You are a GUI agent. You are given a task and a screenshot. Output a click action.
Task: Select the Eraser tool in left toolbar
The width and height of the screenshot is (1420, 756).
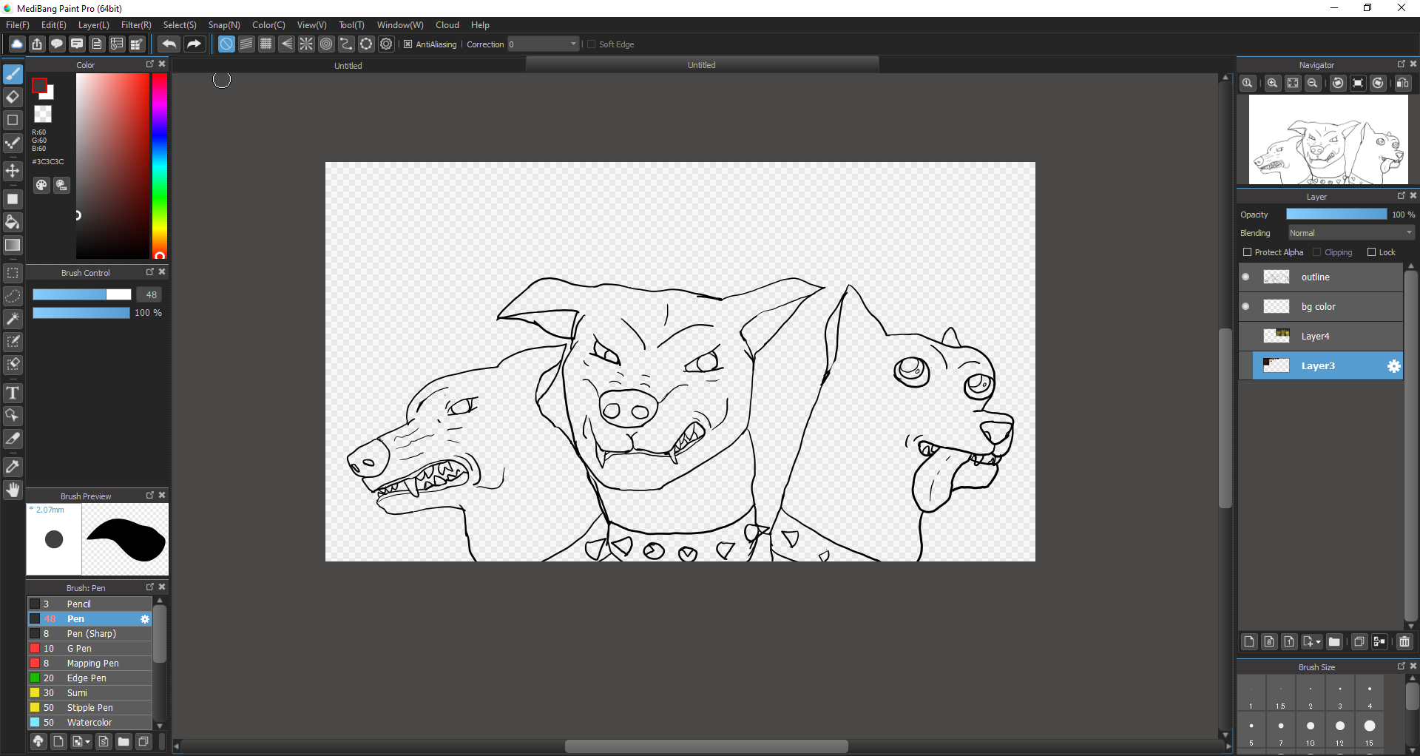tap(13, 97)
